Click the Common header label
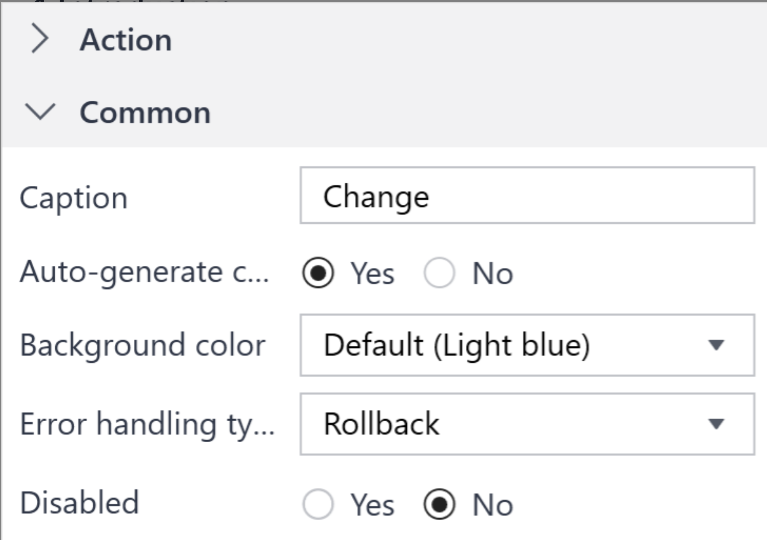The width and height of the screenshot is (767, 540). pyautogui.click(x=145, y=112)
